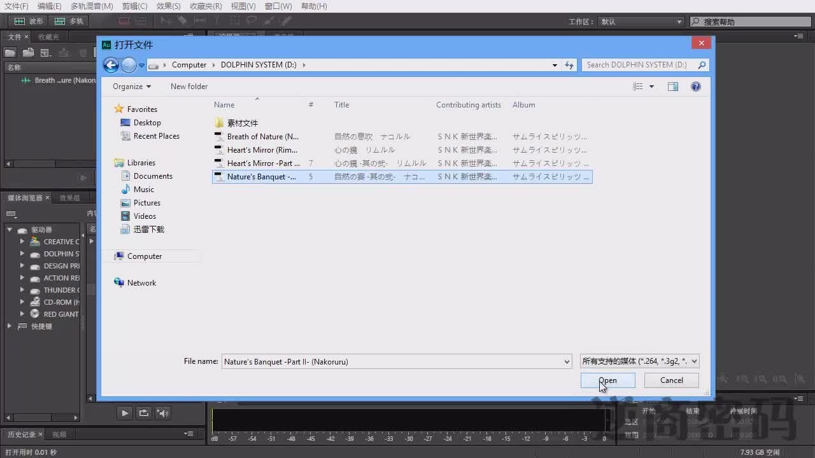Image resolution: width=815 pixels, height=458 pixels.
Task: Switch to the 多轨 multitrack view
Action: pos(69,21)
